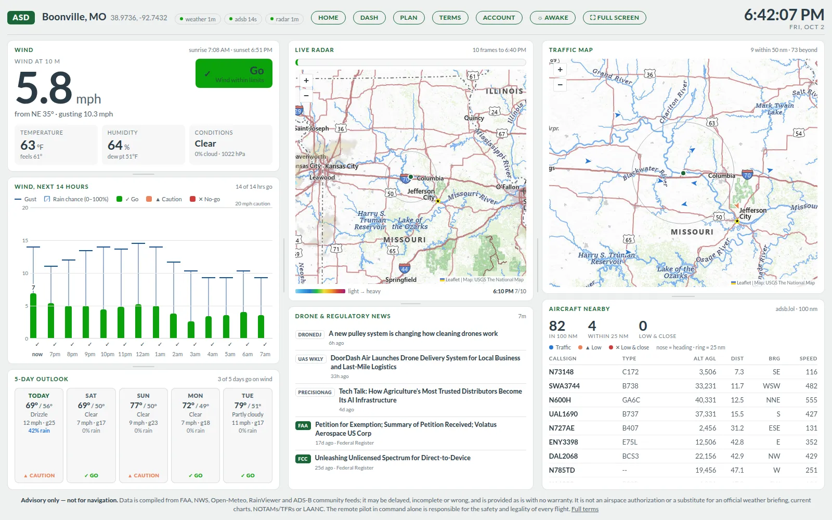Click the green location dot near Columbia on traffic map
Screen dimensions: 832x520
click(683, 173)
